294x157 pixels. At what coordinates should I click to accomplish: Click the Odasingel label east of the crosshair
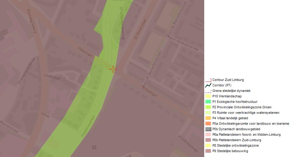[149, 91]
